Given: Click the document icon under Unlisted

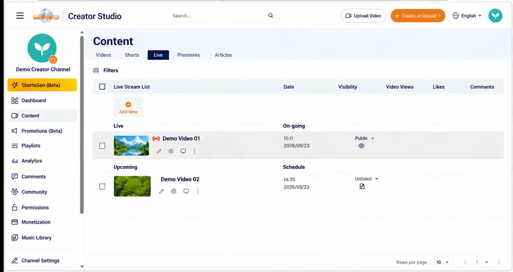Looking at the screenshot, I should coord(362,187).
